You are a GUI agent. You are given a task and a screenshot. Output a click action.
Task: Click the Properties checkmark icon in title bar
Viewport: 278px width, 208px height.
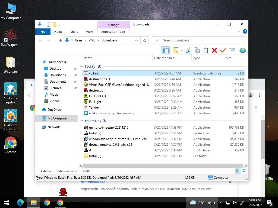click(x=48, y=24)
